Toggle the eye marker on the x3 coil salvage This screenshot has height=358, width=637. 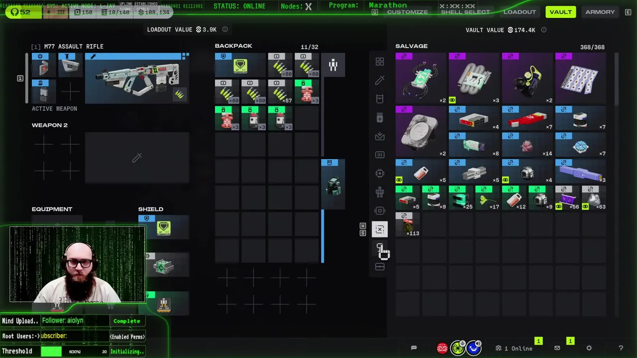click(x=452, y=100)
